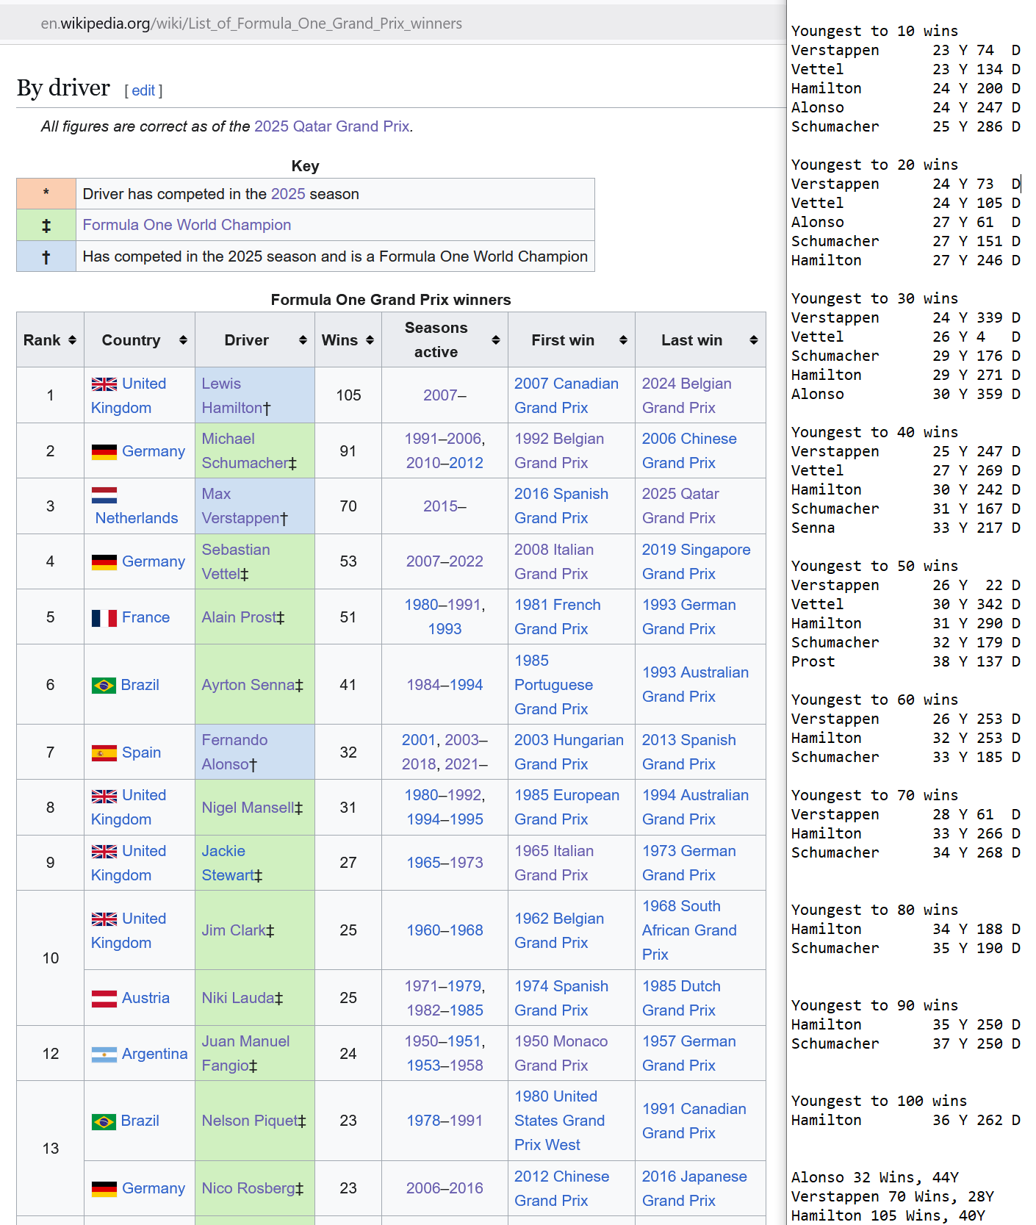Click the German flag in Nico Rosberg's row

(x=104, y=1189)
